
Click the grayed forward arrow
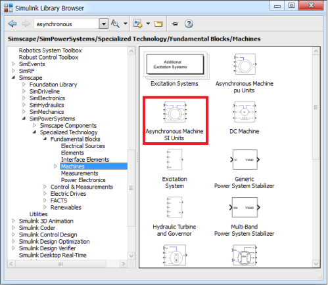point(26,24)
